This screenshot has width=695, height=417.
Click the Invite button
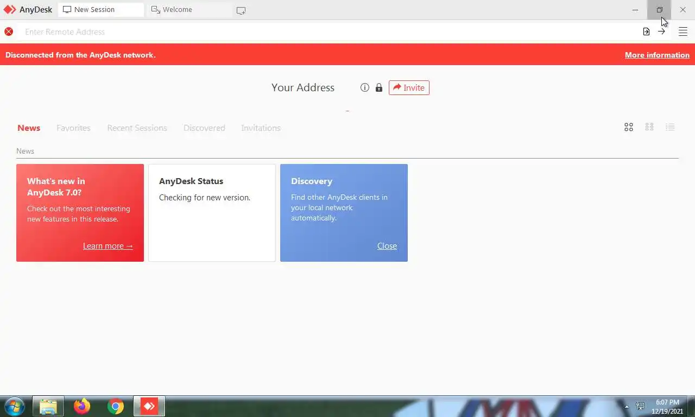pos(409,87)
